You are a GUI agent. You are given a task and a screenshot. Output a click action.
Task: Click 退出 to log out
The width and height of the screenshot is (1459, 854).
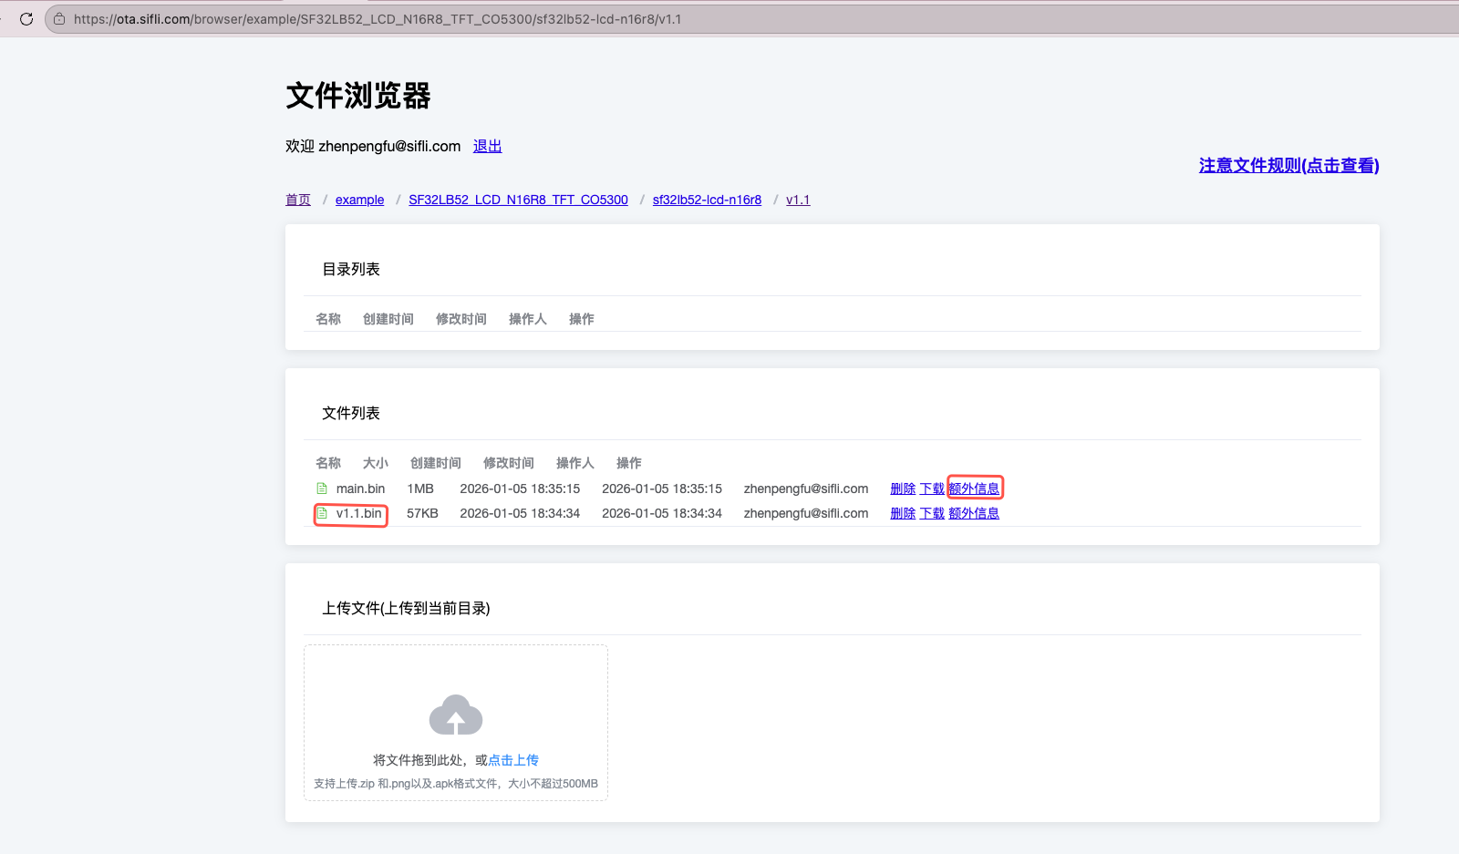pos(487,146)
